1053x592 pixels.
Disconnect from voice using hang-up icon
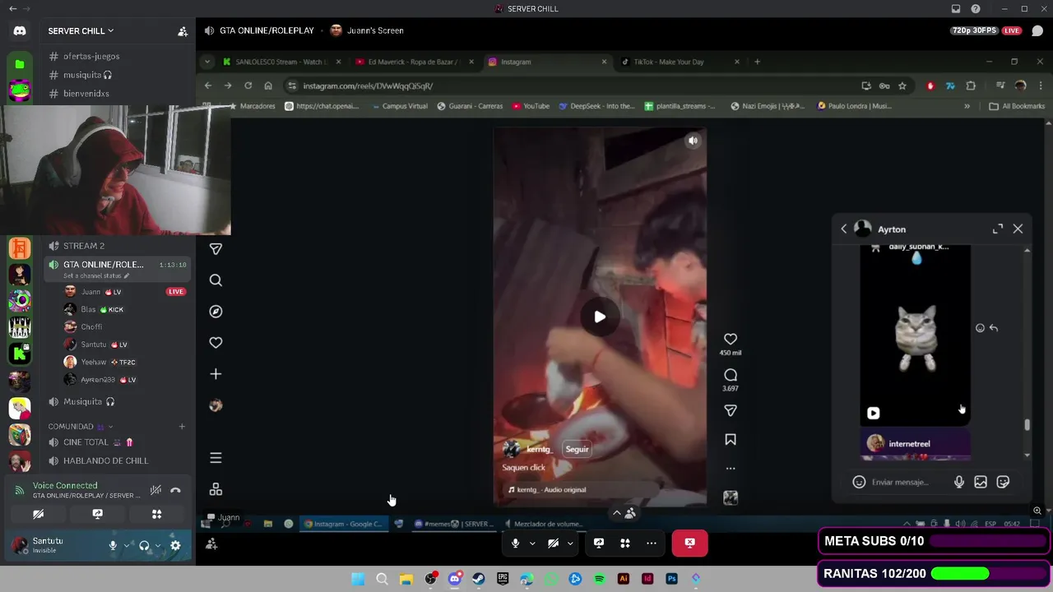coord(175,490)
